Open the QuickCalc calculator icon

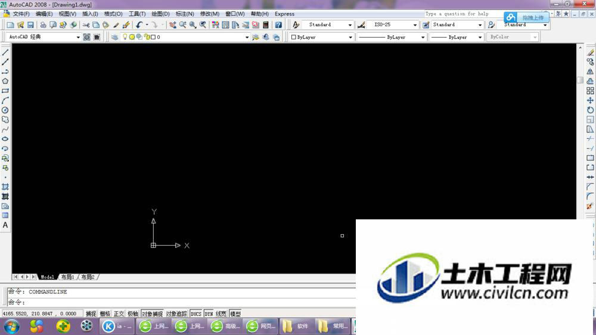[x=266, y=24]
